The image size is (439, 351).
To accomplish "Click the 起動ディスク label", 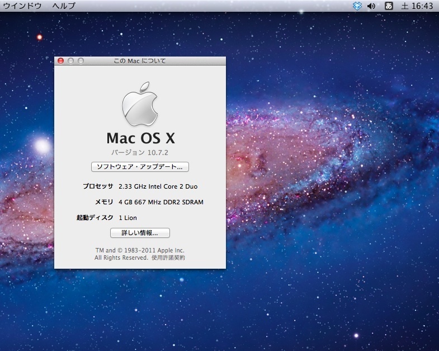I will point(95,218).
